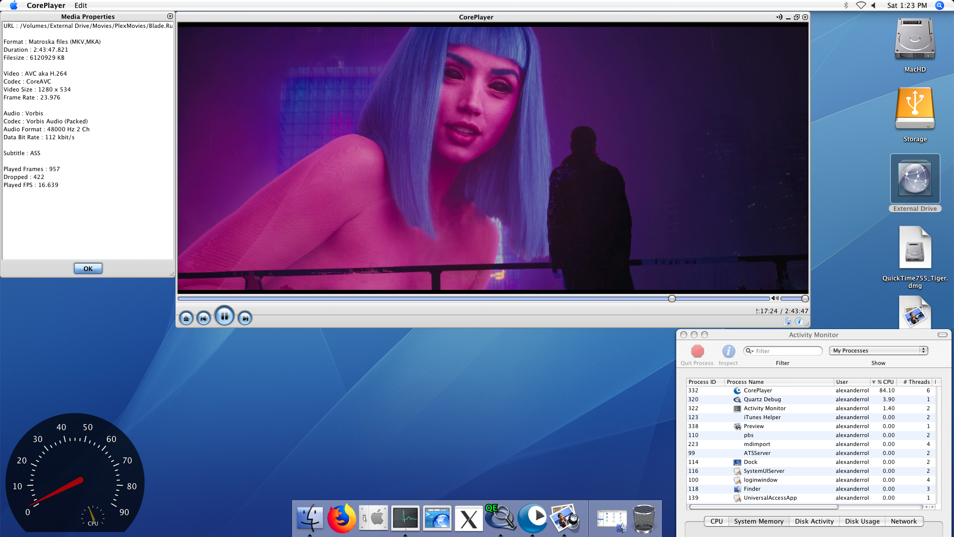The height and width of the screenshot is (537, 954).
Task: Confirm Media Properties with OK
Action: 88,268
